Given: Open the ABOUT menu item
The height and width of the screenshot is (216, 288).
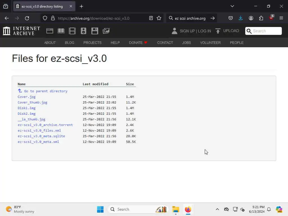Looking at the screenshot, I should [x=50, y=43].
